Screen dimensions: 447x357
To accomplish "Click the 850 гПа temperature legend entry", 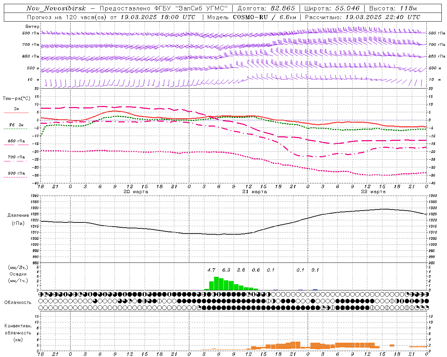I will tap(16, 141).
